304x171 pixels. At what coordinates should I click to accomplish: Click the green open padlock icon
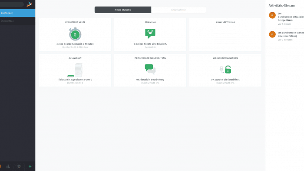click(228, 69)
